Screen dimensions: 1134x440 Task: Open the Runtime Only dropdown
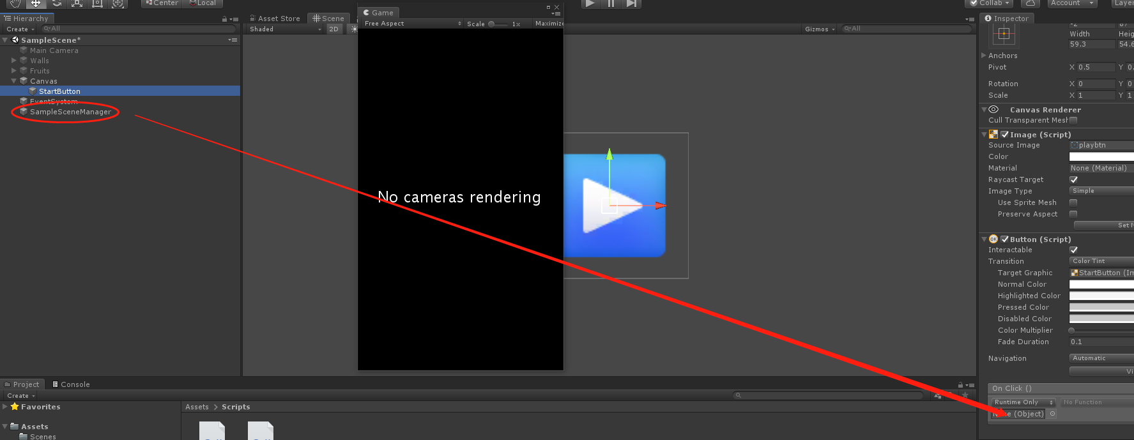point(1023,402)
